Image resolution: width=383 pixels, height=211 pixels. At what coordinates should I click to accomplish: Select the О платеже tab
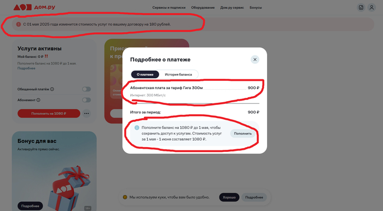(x=145, y=74)
